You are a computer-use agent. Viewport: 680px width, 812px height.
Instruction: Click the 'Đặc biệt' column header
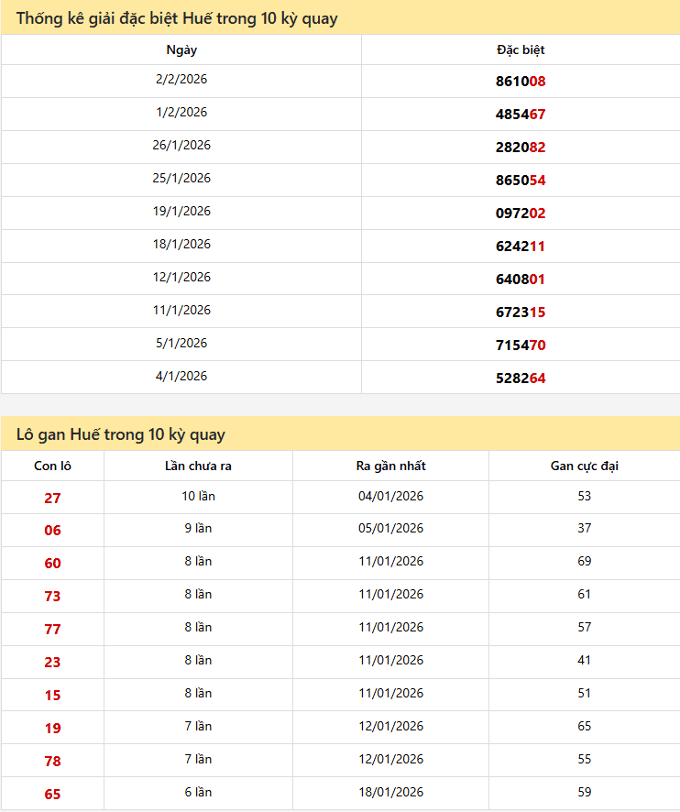click(x=521, y=50)
